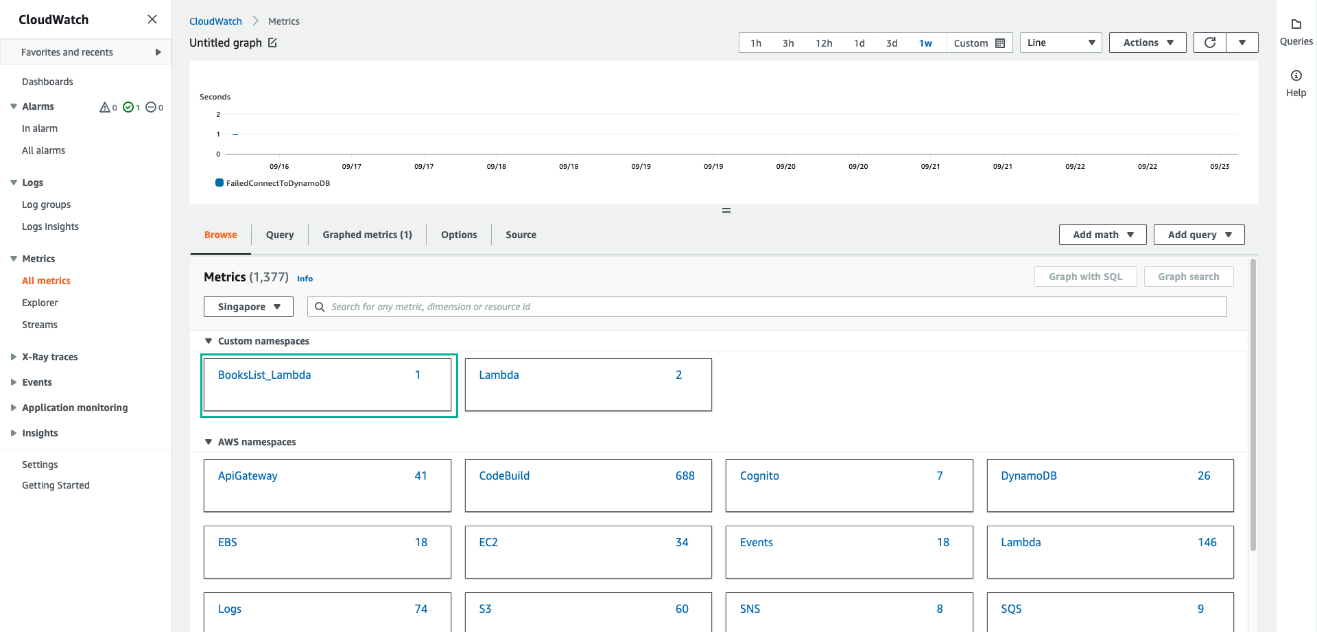Collapse AWS namespaces group
The image size is (1317, 632).
point(209,442)
